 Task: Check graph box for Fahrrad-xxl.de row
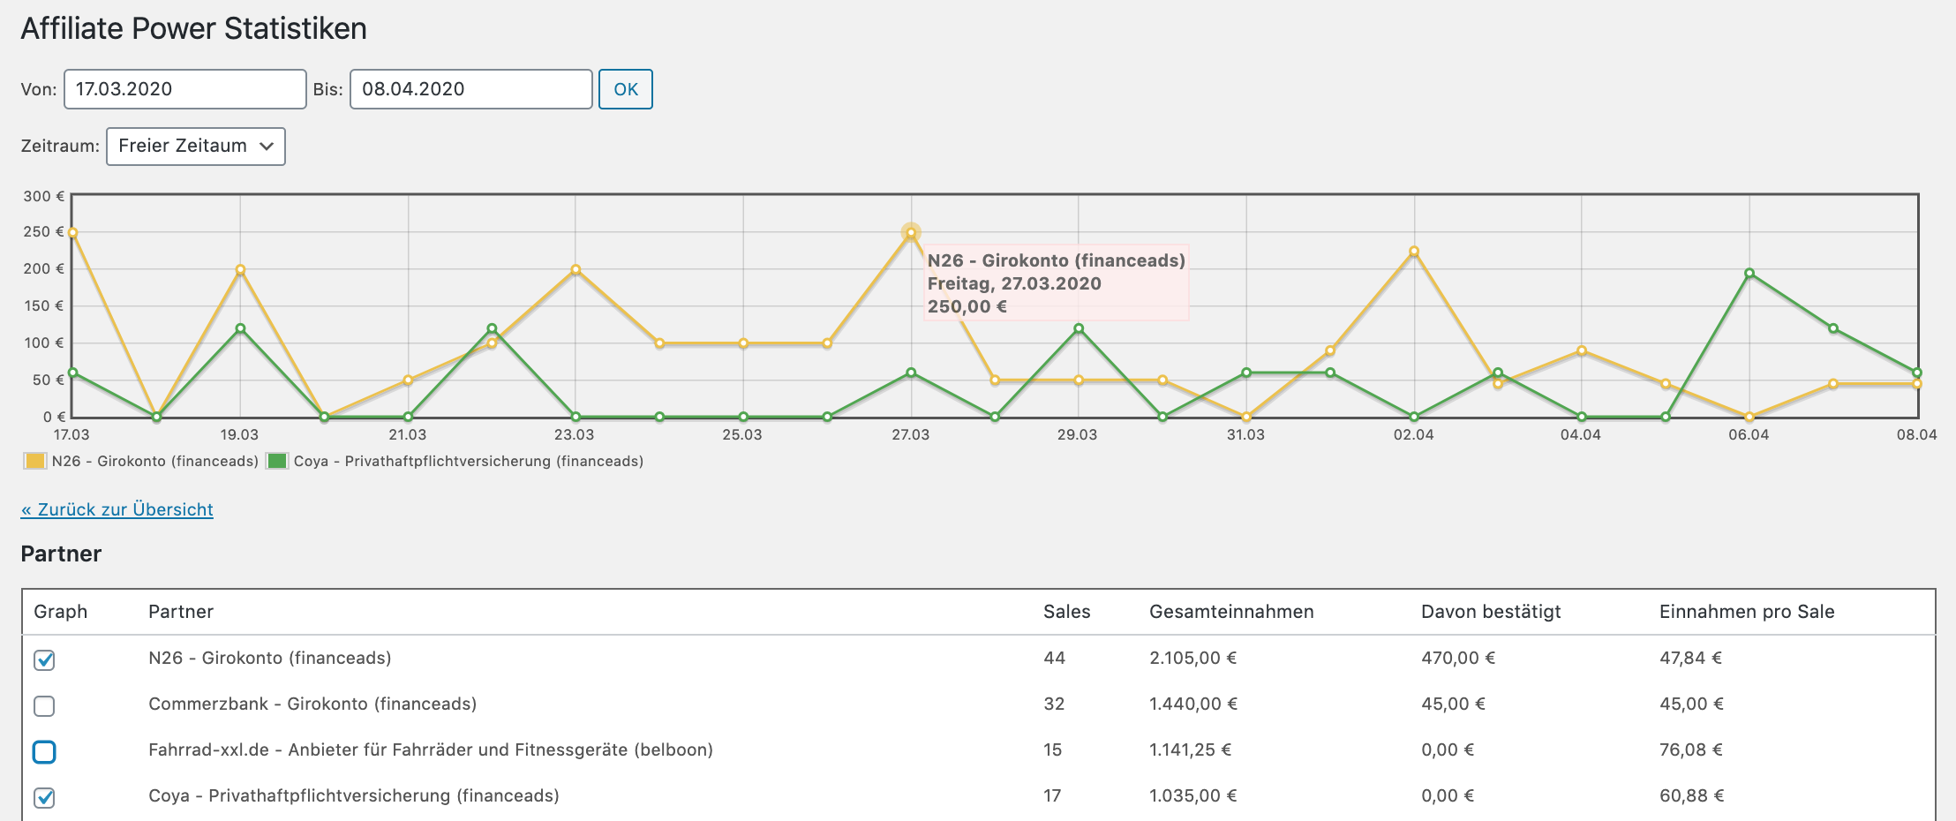pos(44,751)
